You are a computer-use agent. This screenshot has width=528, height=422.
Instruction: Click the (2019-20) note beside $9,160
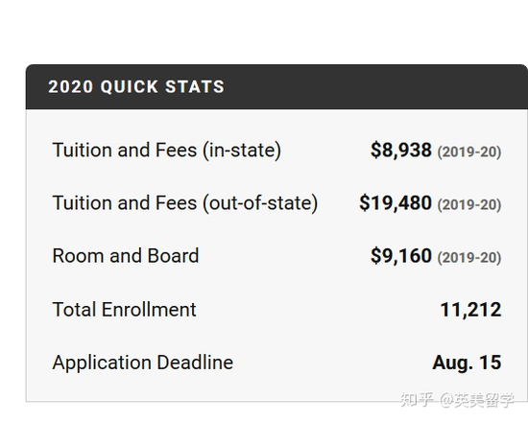pyautogui.click(x=469, y=257)
